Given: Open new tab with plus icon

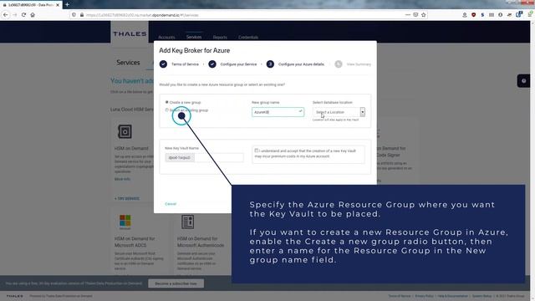Looking at the screenshot, I should tap(67, 4).
